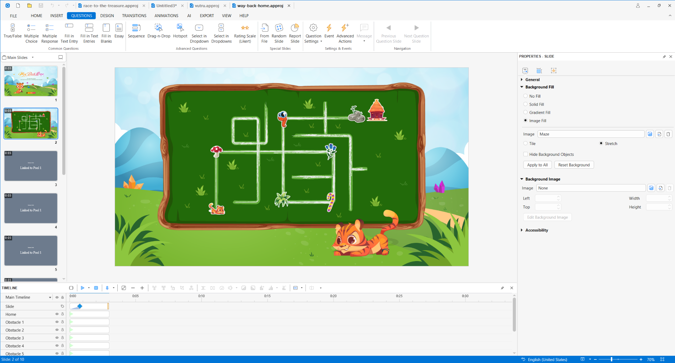Switch to the vutru.approj document tab
675x363 pixels.
click(207, 6)
